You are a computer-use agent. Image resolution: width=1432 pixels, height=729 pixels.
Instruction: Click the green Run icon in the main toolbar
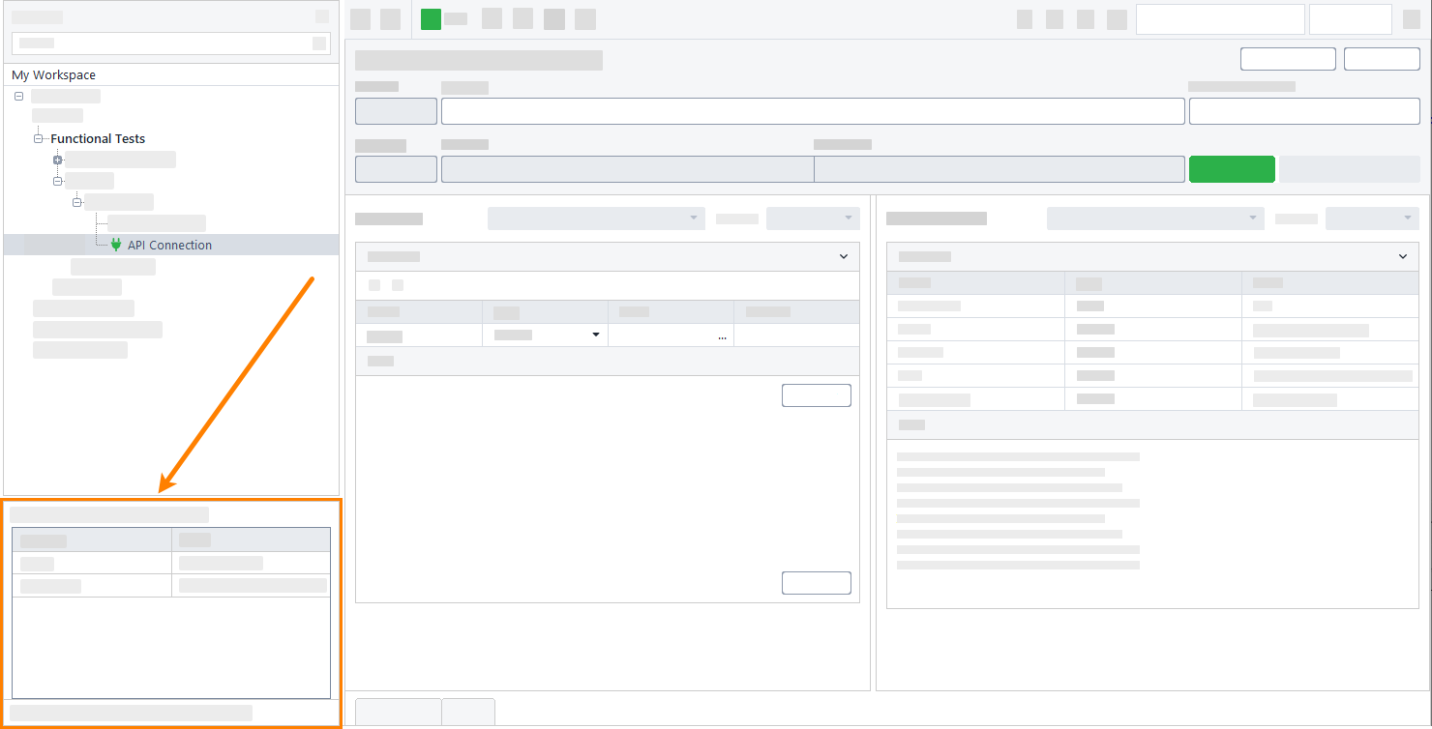tap(430, 18)
